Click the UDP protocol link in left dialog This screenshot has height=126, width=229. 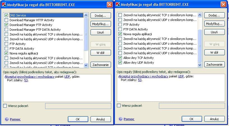point(67,77)
